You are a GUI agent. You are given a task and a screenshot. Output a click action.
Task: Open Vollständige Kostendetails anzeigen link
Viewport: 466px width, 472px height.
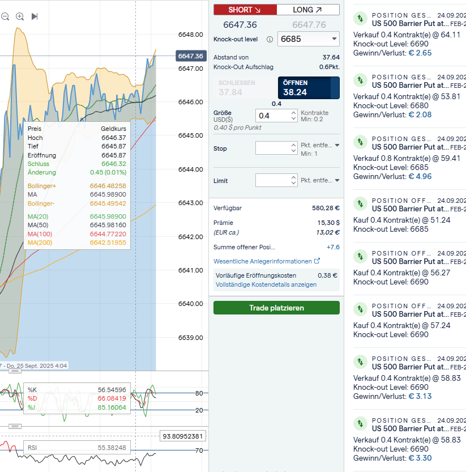click(266, 284)
